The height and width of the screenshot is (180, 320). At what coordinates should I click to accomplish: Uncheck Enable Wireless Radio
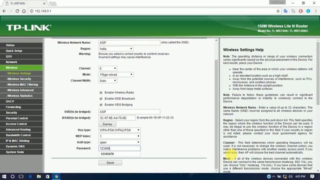tap(101, 92)
